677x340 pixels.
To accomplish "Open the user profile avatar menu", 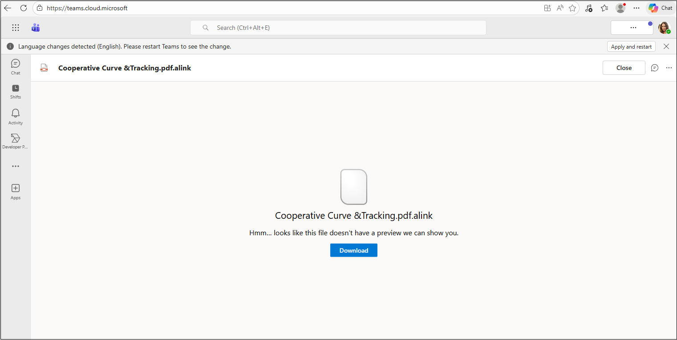I will pos(664,28).
